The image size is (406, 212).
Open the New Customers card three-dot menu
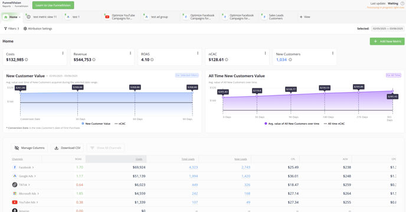pos(333,53)
